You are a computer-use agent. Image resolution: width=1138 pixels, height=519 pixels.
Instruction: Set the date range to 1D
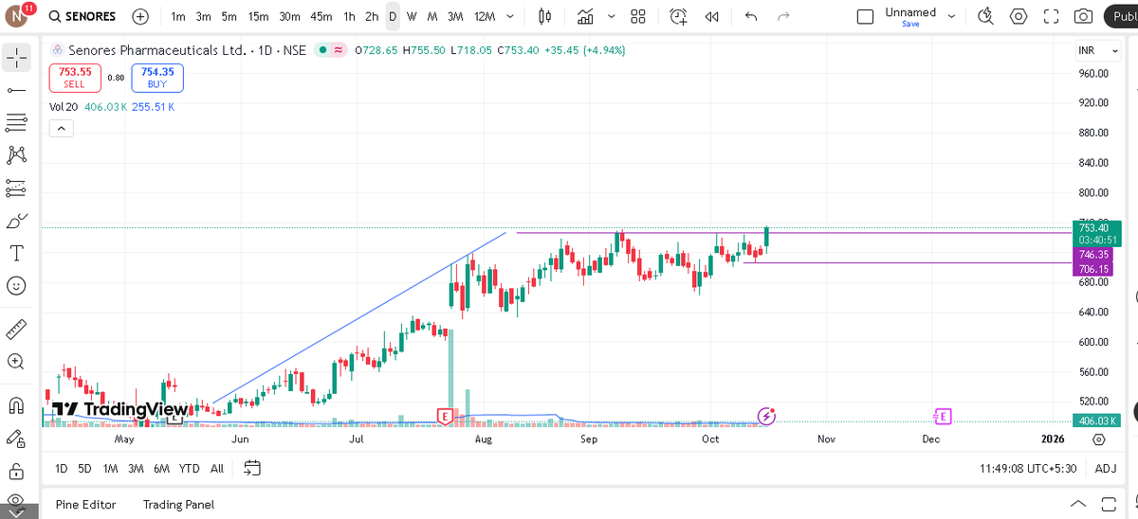tap(61, 468)
